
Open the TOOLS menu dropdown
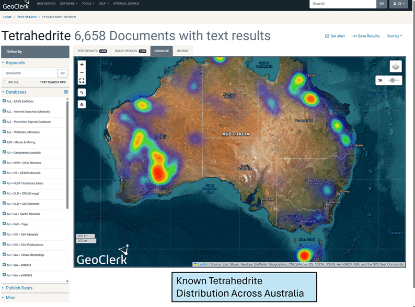(87, 4)
